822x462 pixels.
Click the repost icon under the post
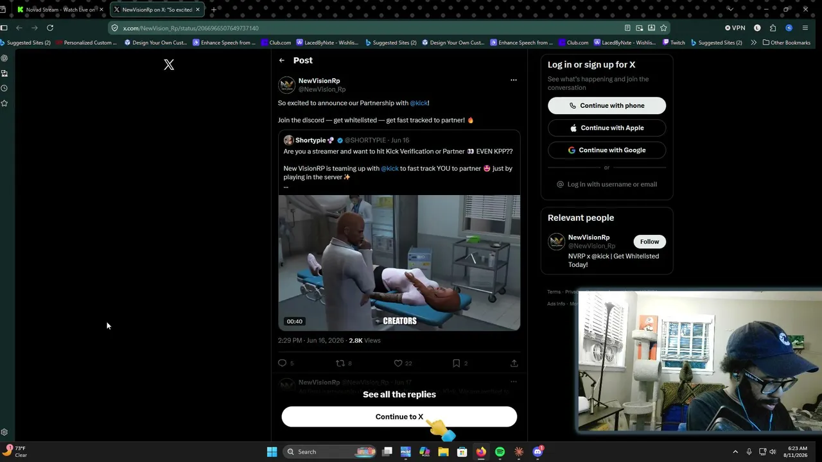340,363
